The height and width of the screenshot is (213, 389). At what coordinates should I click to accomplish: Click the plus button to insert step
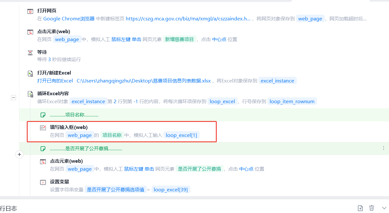pyautogui.click(x=19, y=154)
